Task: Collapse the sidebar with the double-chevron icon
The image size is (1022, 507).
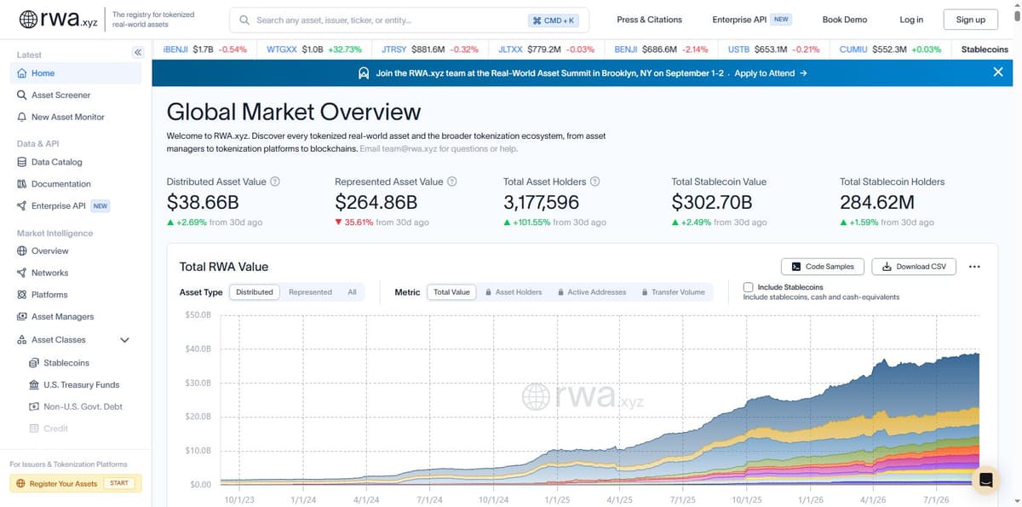Action: click(137, 53)
